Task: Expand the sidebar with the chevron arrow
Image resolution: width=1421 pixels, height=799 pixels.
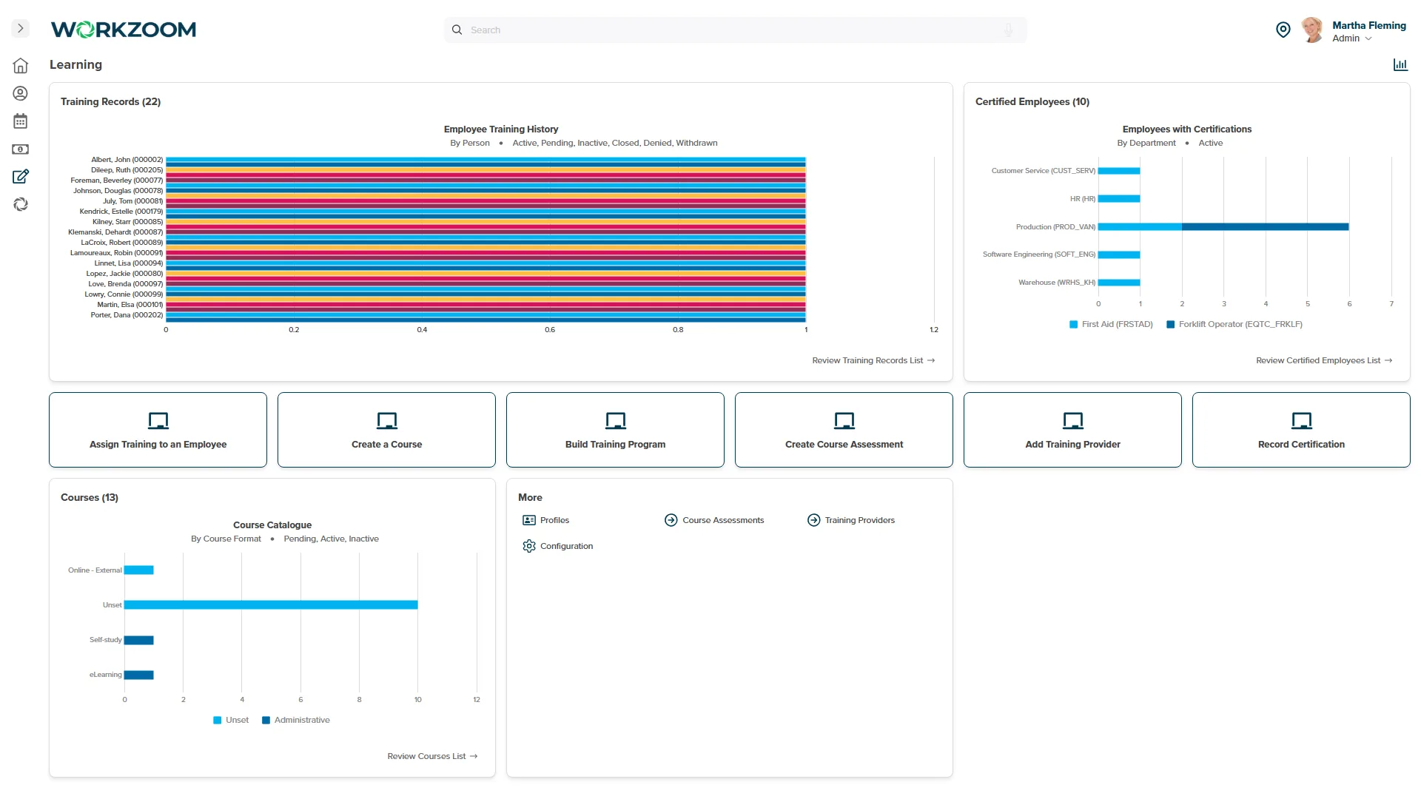Action: (21, 29)
